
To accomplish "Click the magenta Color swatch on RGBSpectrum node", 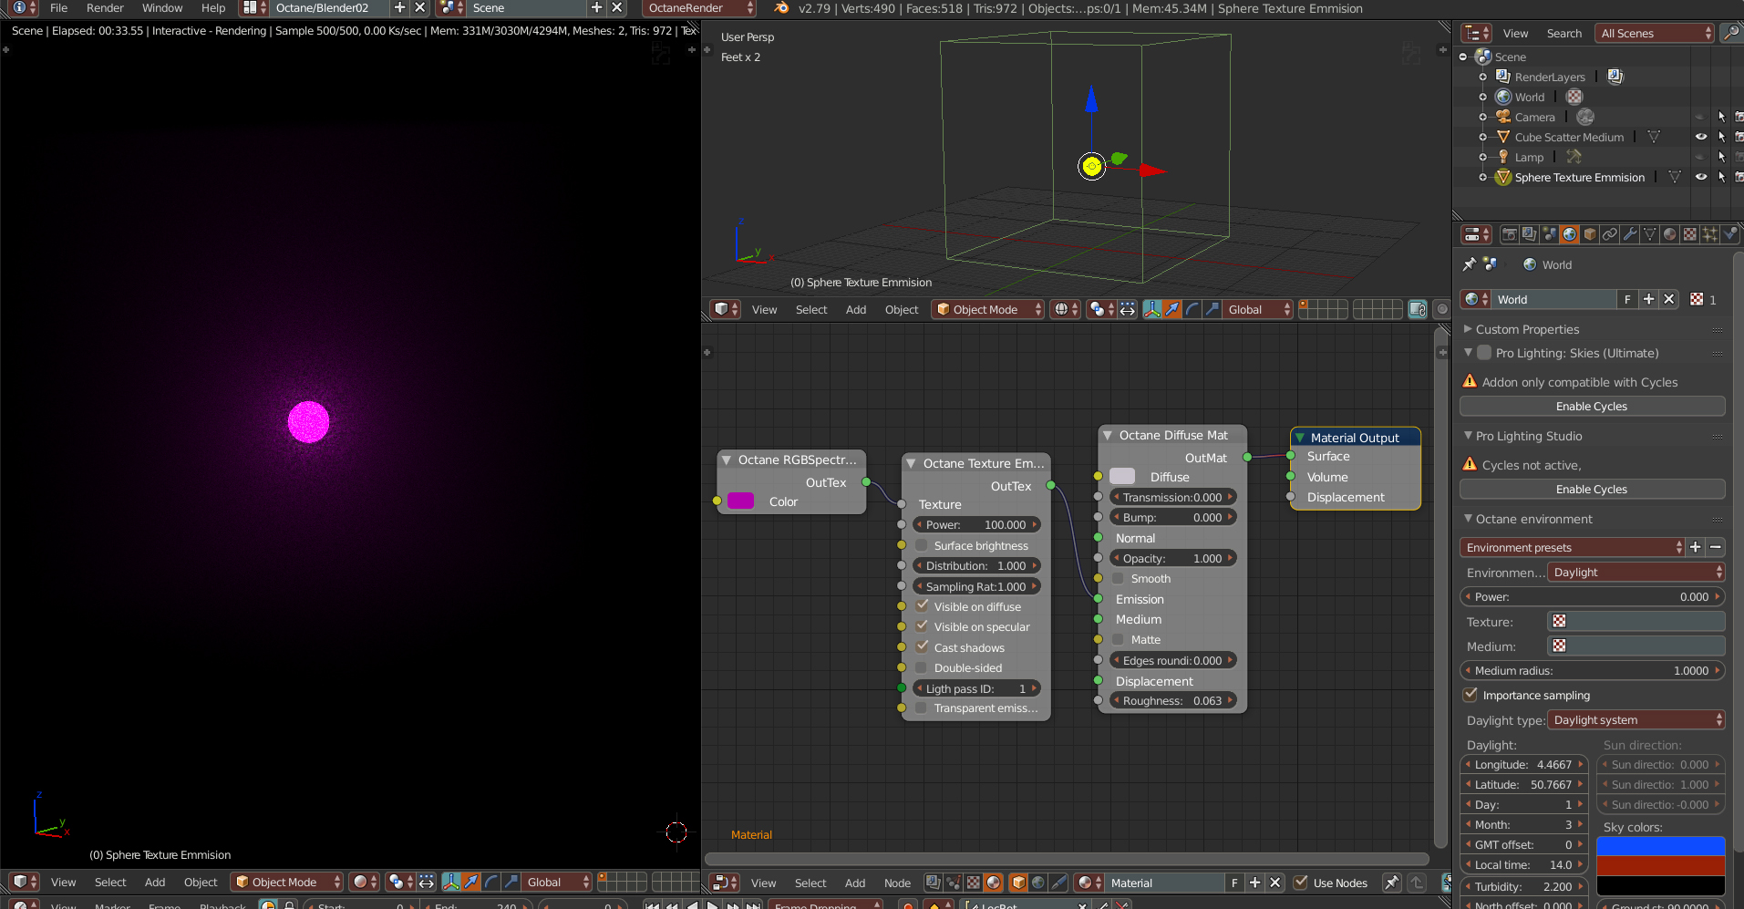I will coord(740,501).
